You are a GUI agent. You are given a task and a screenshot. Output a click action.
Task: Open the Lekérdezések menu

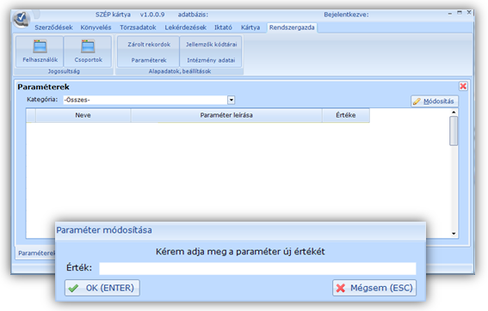pyautogui.click(x=186, y=27)
